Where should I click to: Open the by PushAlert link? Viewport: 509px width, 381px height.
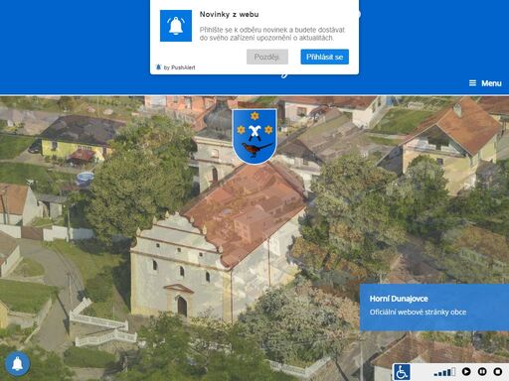tap(176, 67)
